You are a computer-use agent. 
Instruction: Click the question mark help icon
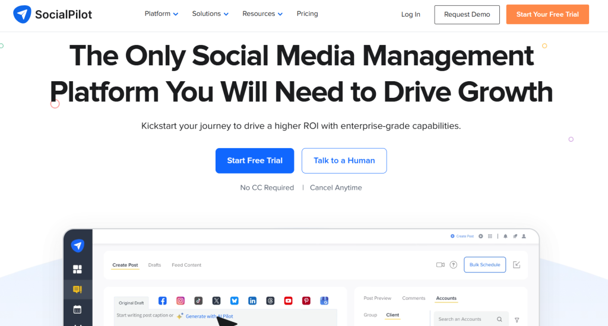pos(453,265)
